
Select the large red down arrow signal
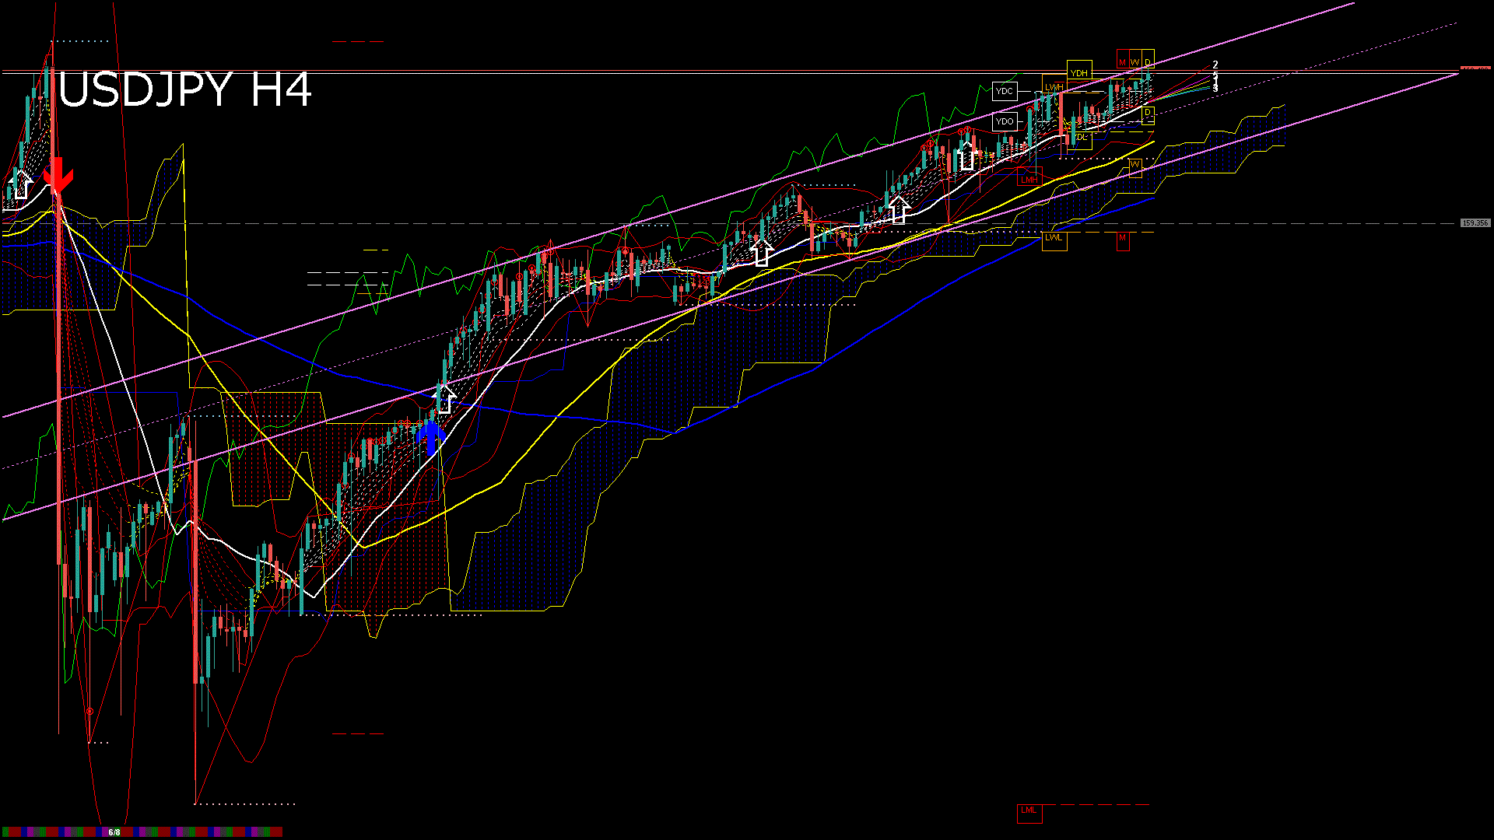58,176
